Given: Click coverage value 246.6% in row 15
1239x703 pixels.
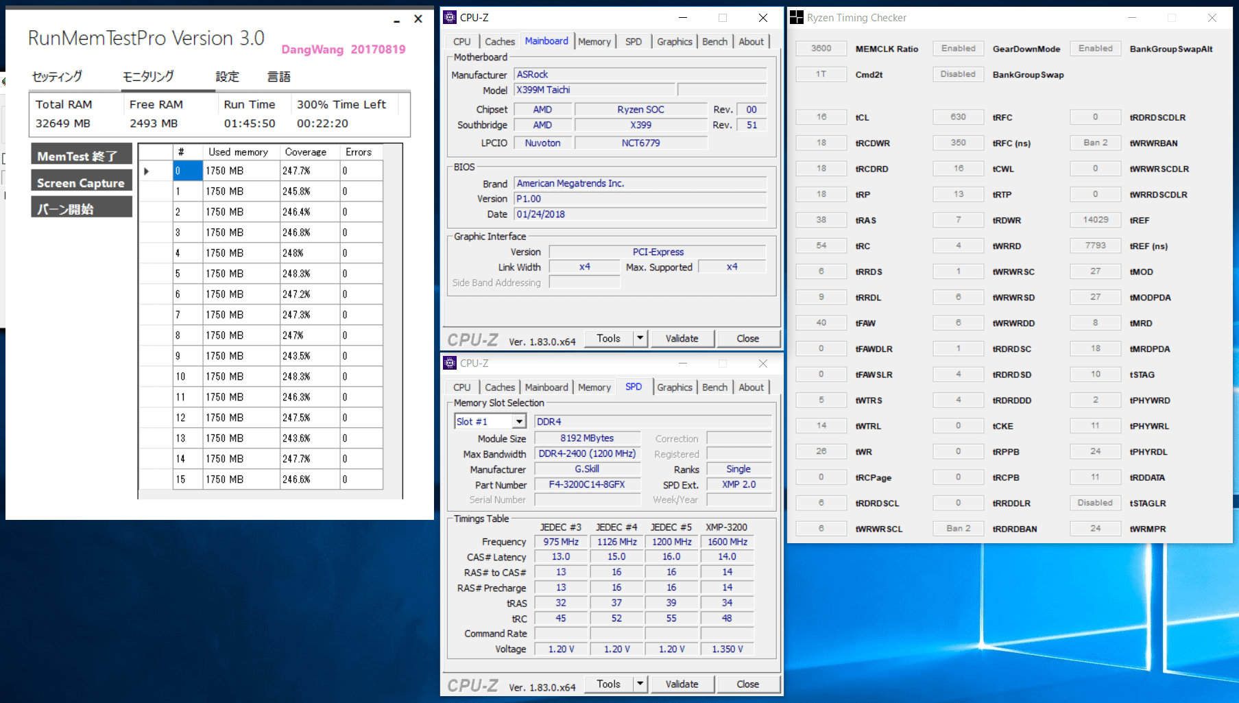Looking at the screenshot, I should click(x=310, y=479).
